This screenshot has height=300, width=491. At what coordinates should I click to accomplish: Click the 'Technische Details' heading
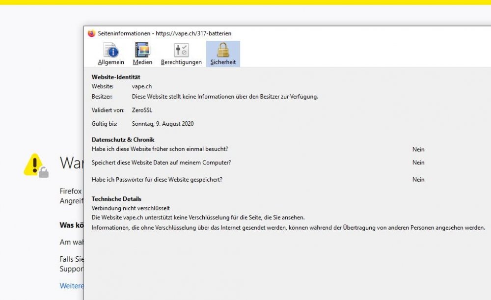pyautogui.click(x=116, y=199)
